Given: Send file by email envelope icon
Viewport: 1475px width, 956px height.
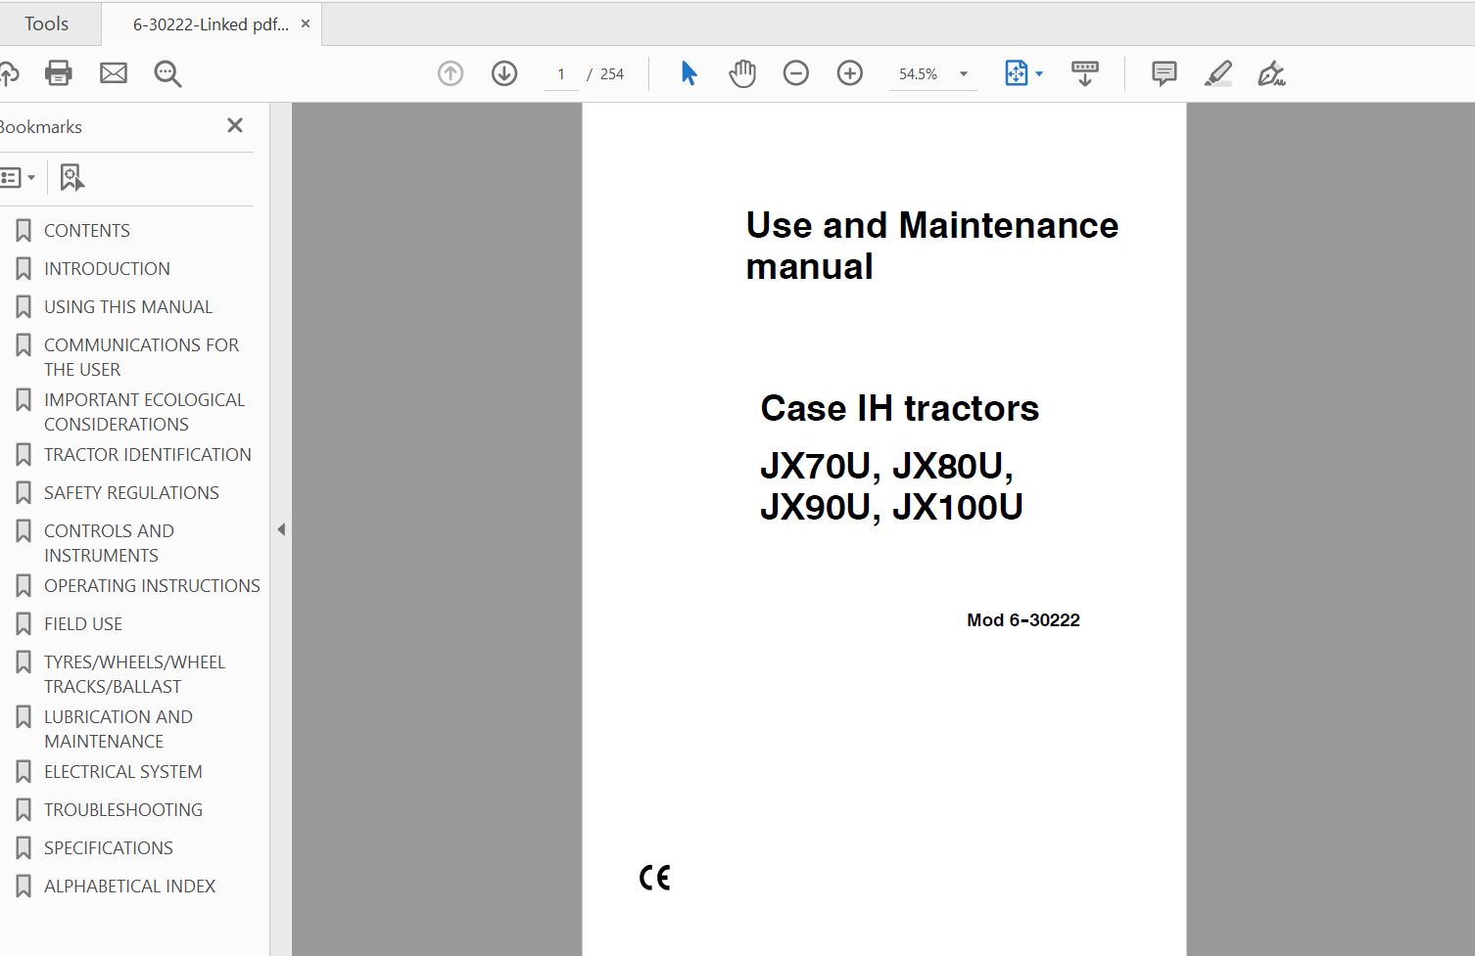Looking at the screenshot, I should coord(114,73).
